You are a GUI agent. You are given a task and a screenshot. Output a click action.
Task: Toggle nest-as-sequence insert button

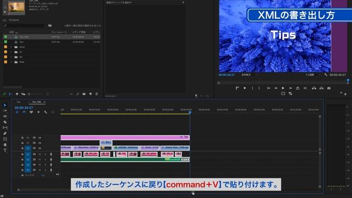pos(17,112)
